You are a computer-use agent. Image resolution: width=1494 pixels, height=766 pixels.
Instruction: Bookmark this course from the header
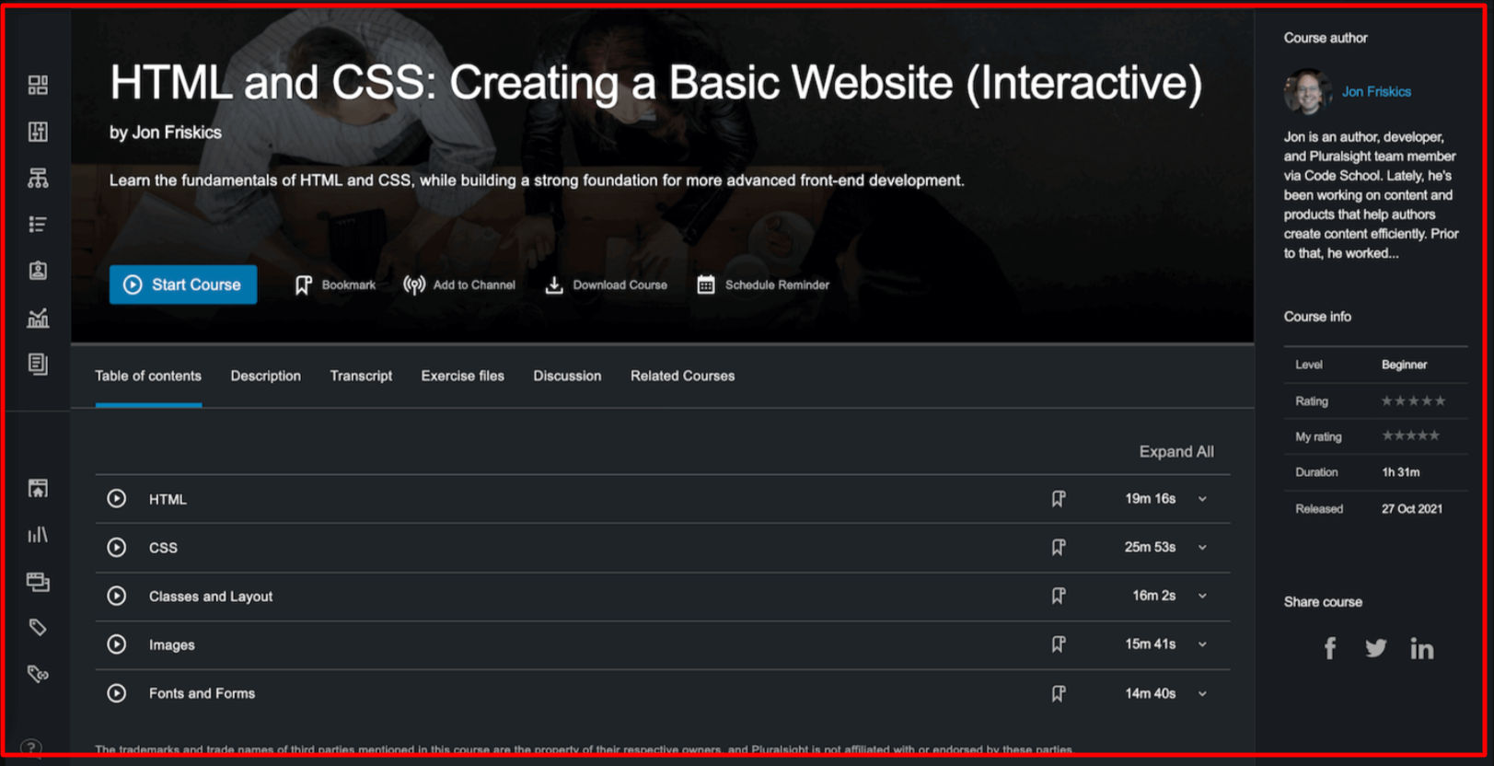pos(335,285)
